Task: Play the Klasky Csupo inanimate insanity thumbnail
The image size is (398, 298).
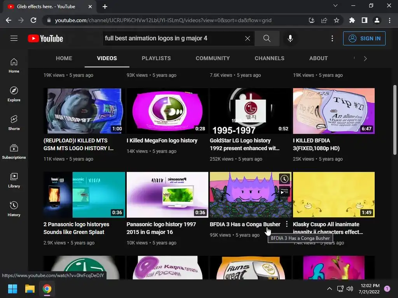Action: click(x=334, y=195)
